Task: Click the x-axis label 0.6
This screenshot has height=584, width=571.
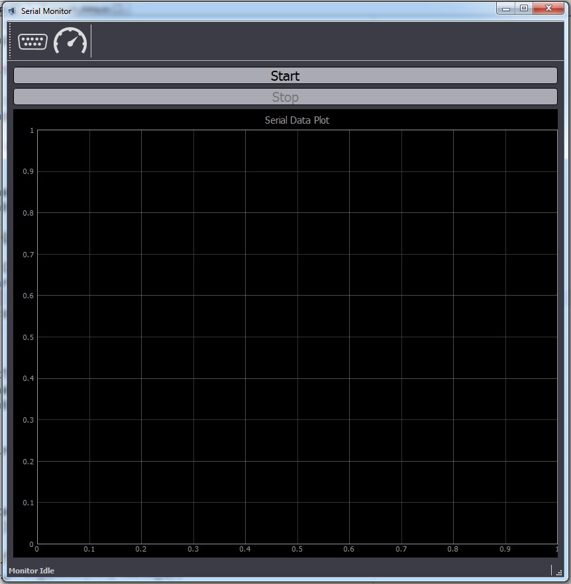Action: [348, 549]
